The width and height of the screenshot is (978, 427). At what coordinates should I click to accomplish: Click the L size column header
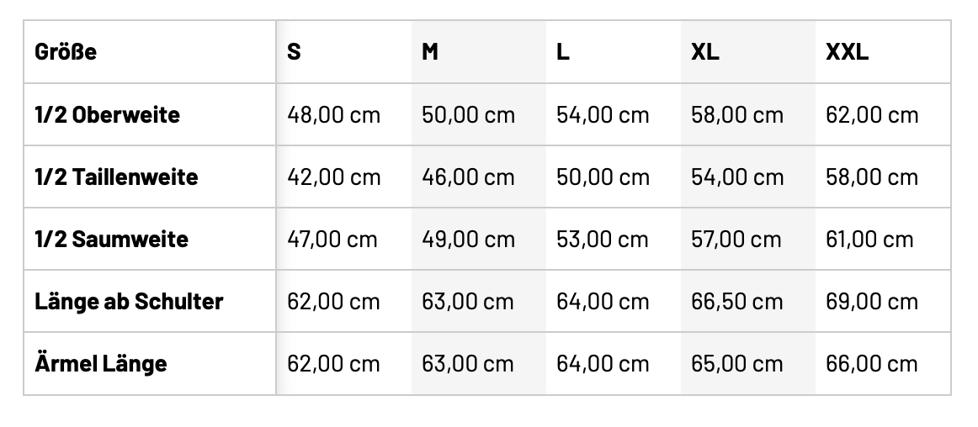point(563,52)
